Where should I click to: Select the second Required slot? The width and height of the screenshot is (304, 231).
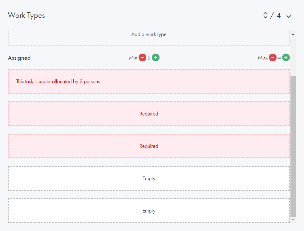149,146
